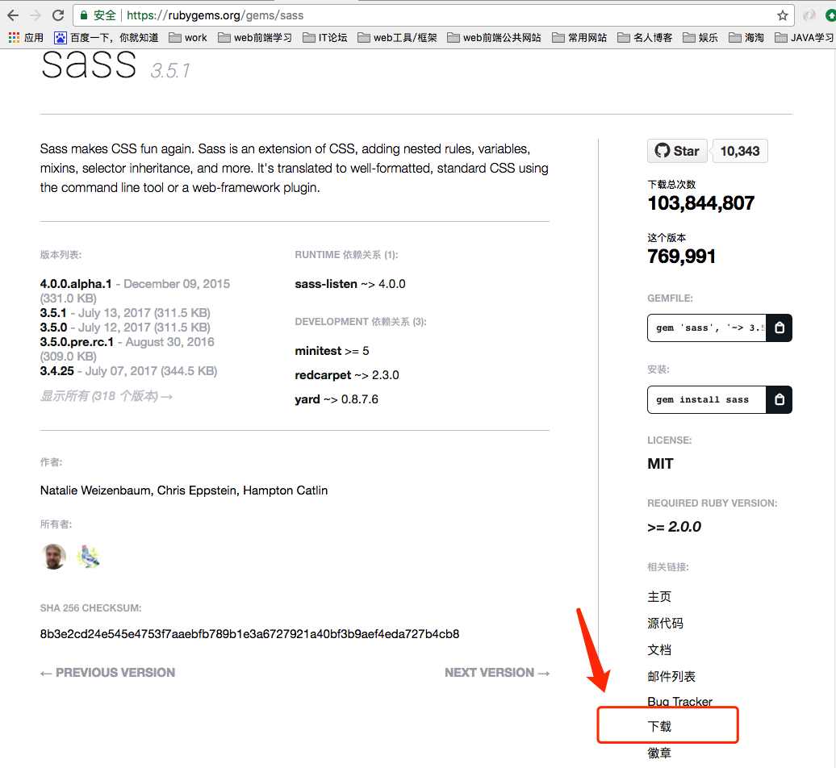Open the web前端公共网站 bookmark folder
Viewport: 836px width, 768px height.
point(494,37)
